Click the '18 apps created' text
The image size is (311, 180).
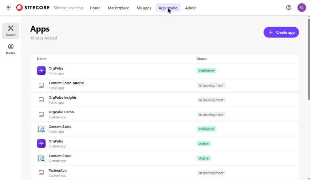click(x=44, y=38)
